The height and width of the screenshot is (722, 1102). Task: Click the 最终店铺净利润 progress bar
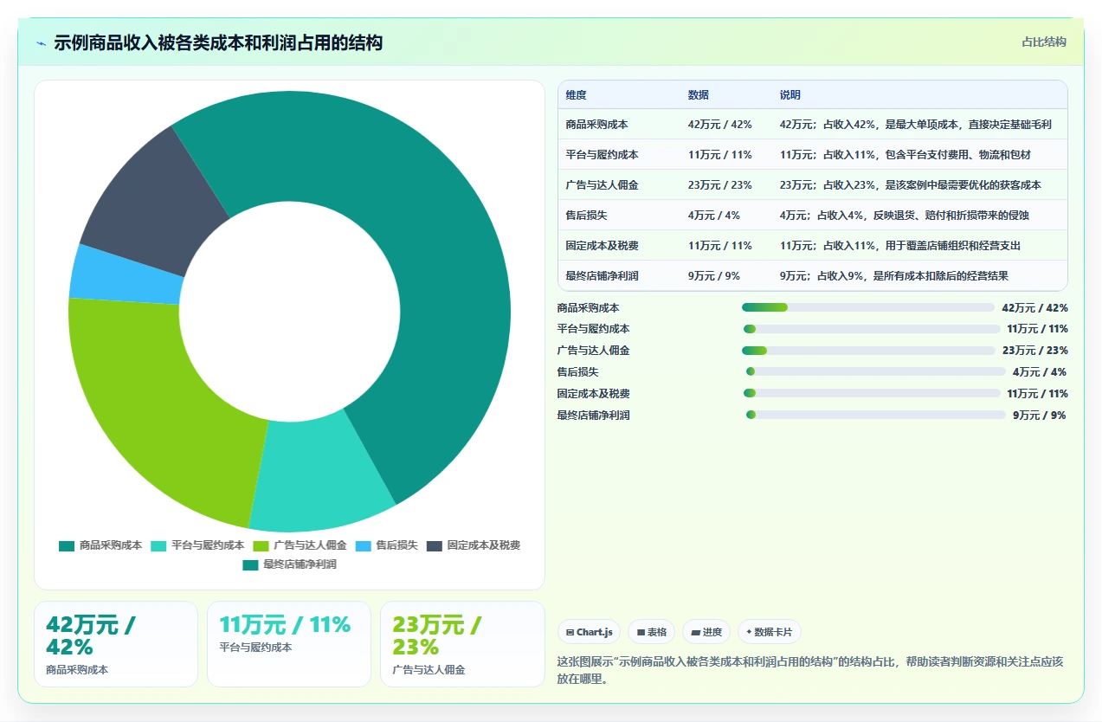coord(876,415)
